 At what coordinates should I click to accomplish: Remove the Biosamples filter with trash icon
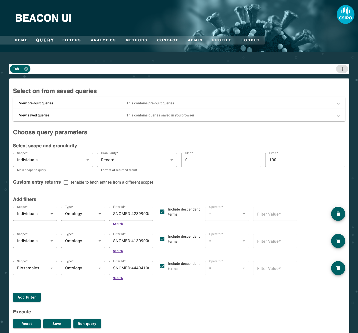pyautogui.click(x=338, y=268)
